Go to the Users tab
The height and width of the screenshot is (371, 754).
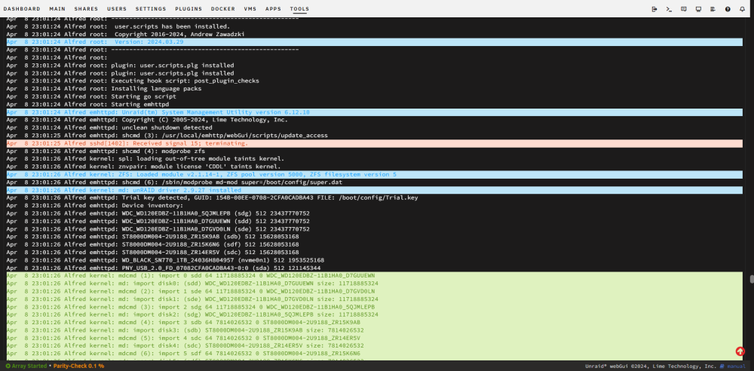[x=117, y=8]
